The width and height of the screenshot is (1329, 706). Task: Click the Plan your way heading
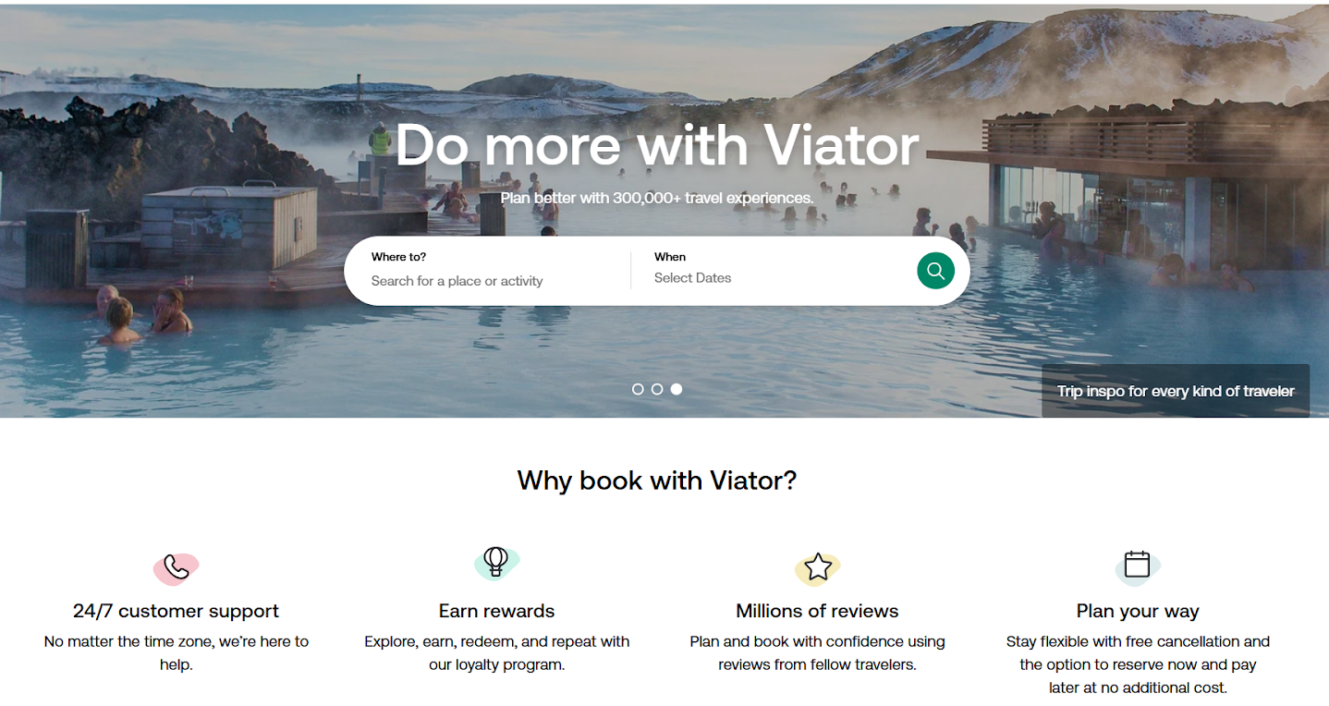point(1138,611)
